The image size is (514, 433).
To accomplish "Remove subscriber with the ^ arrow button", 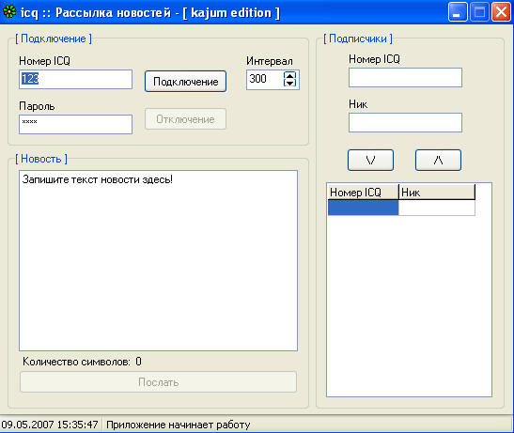I will pos(438,160).
